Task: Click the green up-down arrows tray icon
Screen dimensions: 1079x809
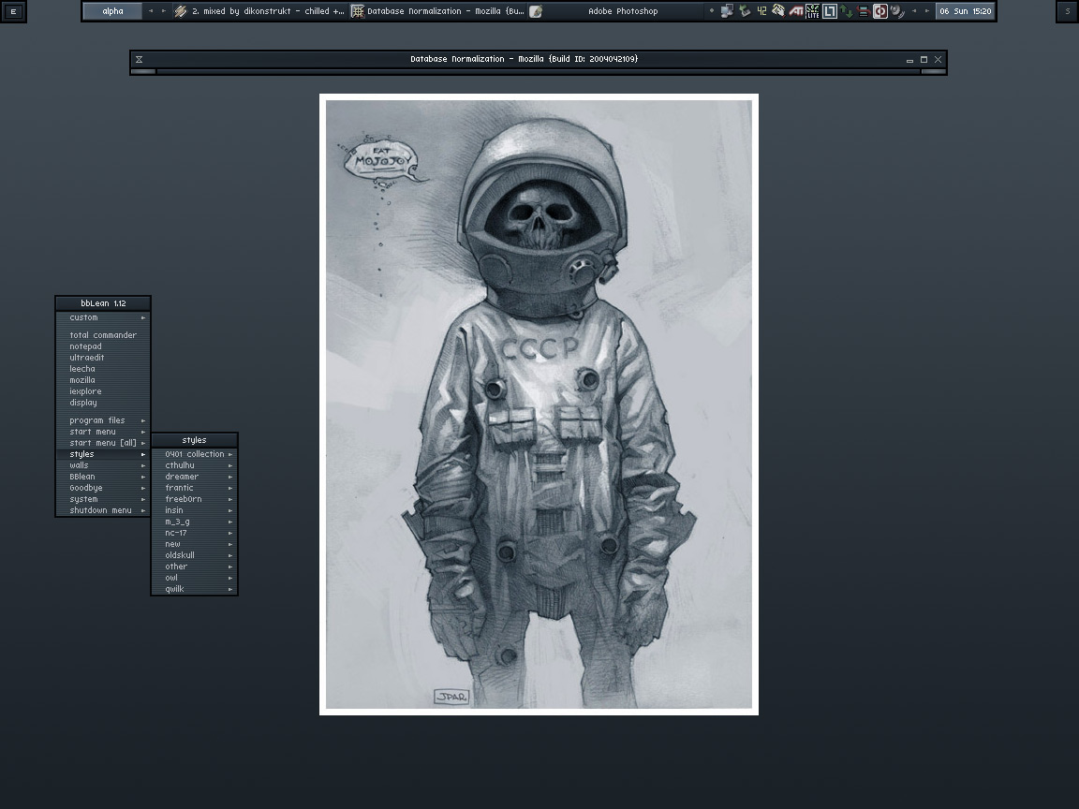Action: 847,11
